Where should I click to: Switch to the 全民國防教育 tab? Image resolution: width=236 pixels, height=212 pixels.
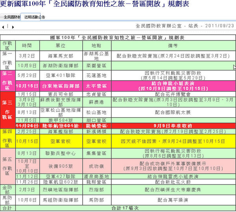tap(11, 18)
